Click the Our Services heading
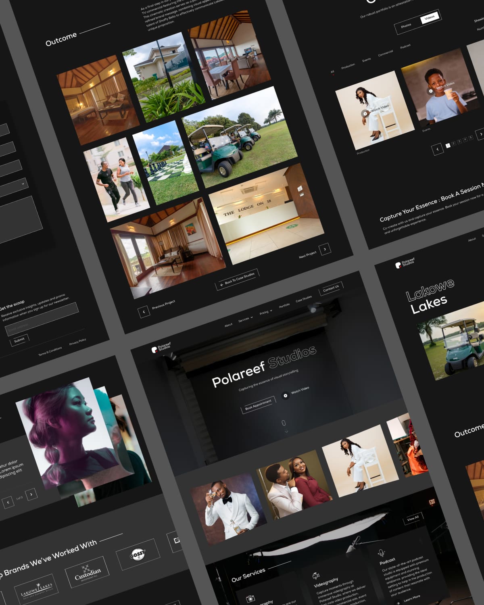The width and height of the screenshot is (484, 605). tap(248, 575)
